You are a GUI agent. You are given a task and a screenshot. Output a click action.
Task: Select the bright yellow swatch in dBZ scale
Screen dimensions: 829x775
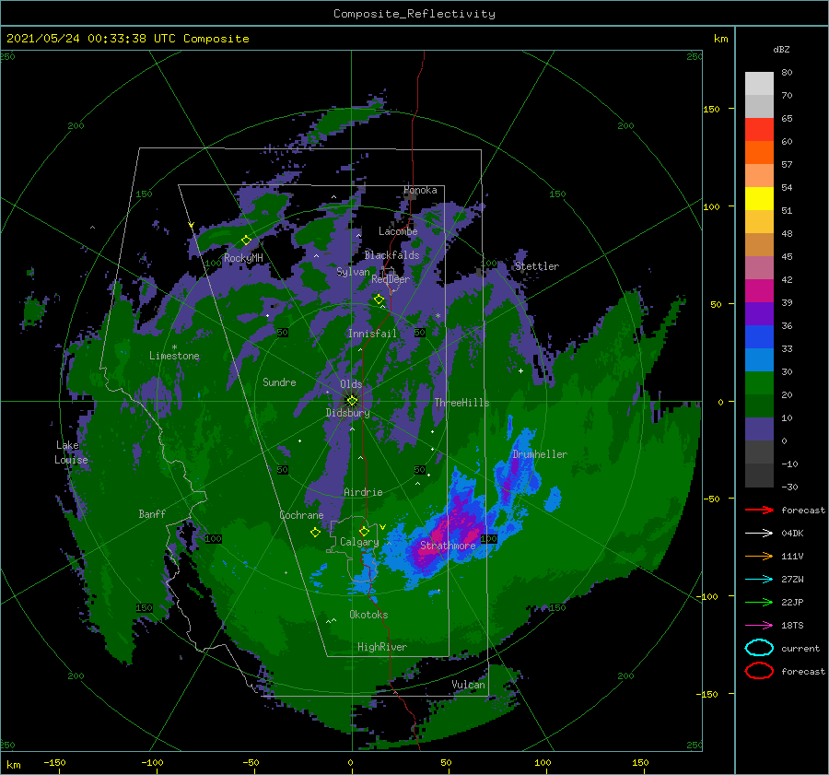coord(759,199)
